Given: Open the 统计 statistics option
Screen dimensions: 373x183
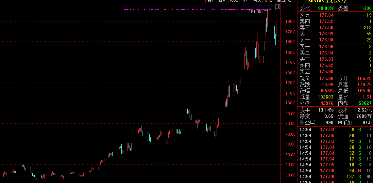Looking at the screenshot, I should pyautogui.click(x=245, y=1).
